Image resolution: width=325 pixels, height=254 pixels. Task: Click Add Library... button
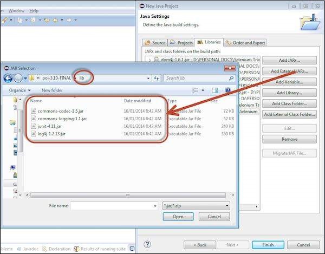[x=289, y=93]
